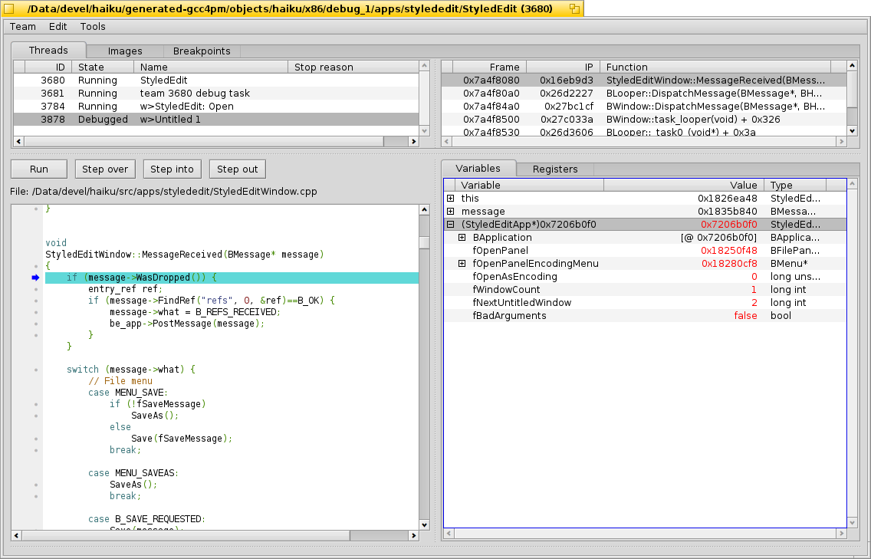Click source view scroll up arrow
Screen dimensions: 871x559
point(425,209)
